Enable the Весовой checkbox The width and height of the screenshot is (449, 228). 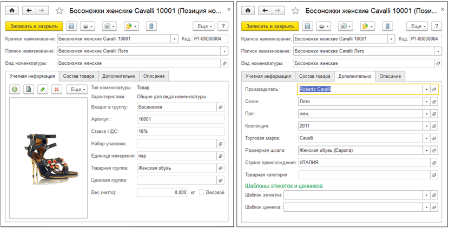201,192
